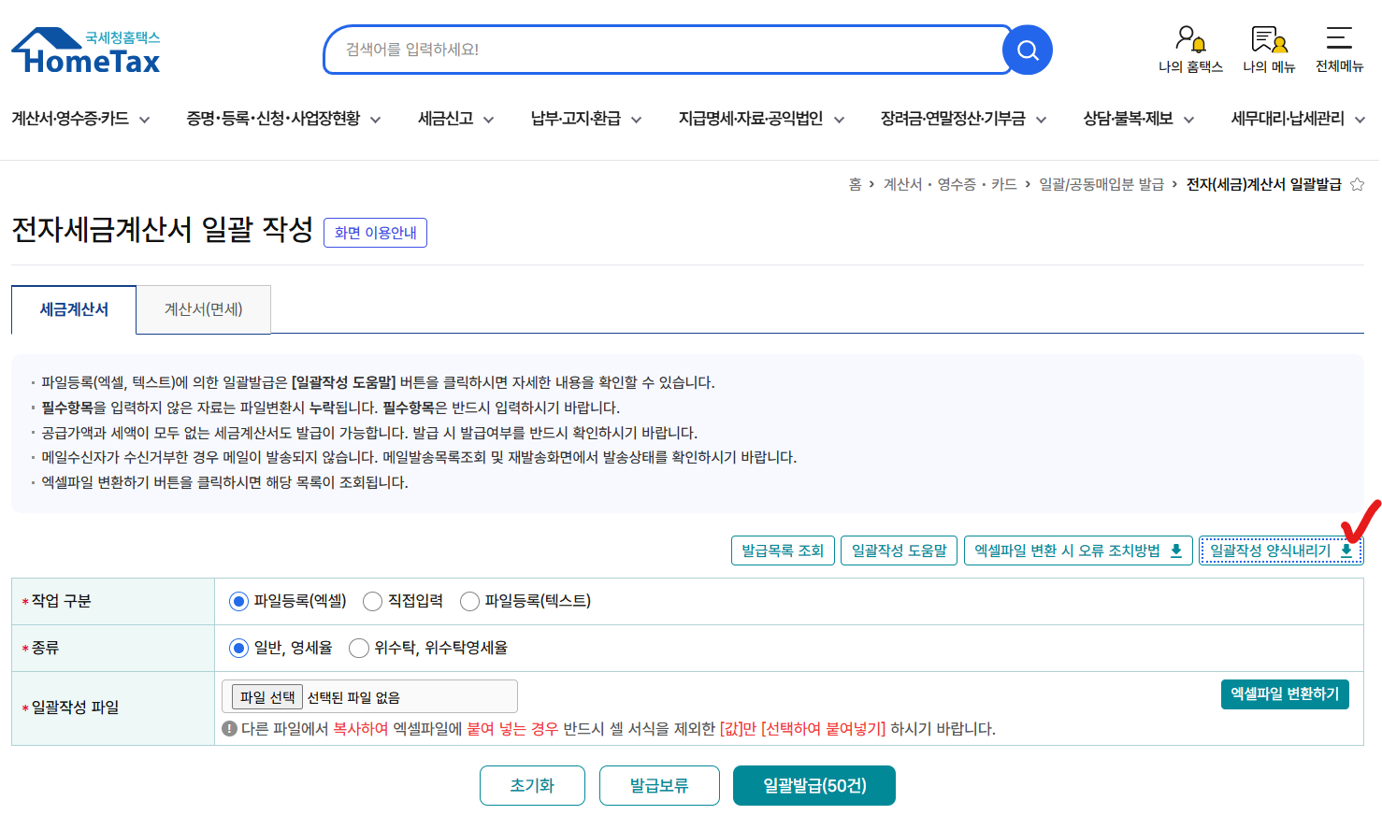Open the 전체메뉴 hamburger icon
This screenshot has height=815, width=1382.
click(1339, 50)
